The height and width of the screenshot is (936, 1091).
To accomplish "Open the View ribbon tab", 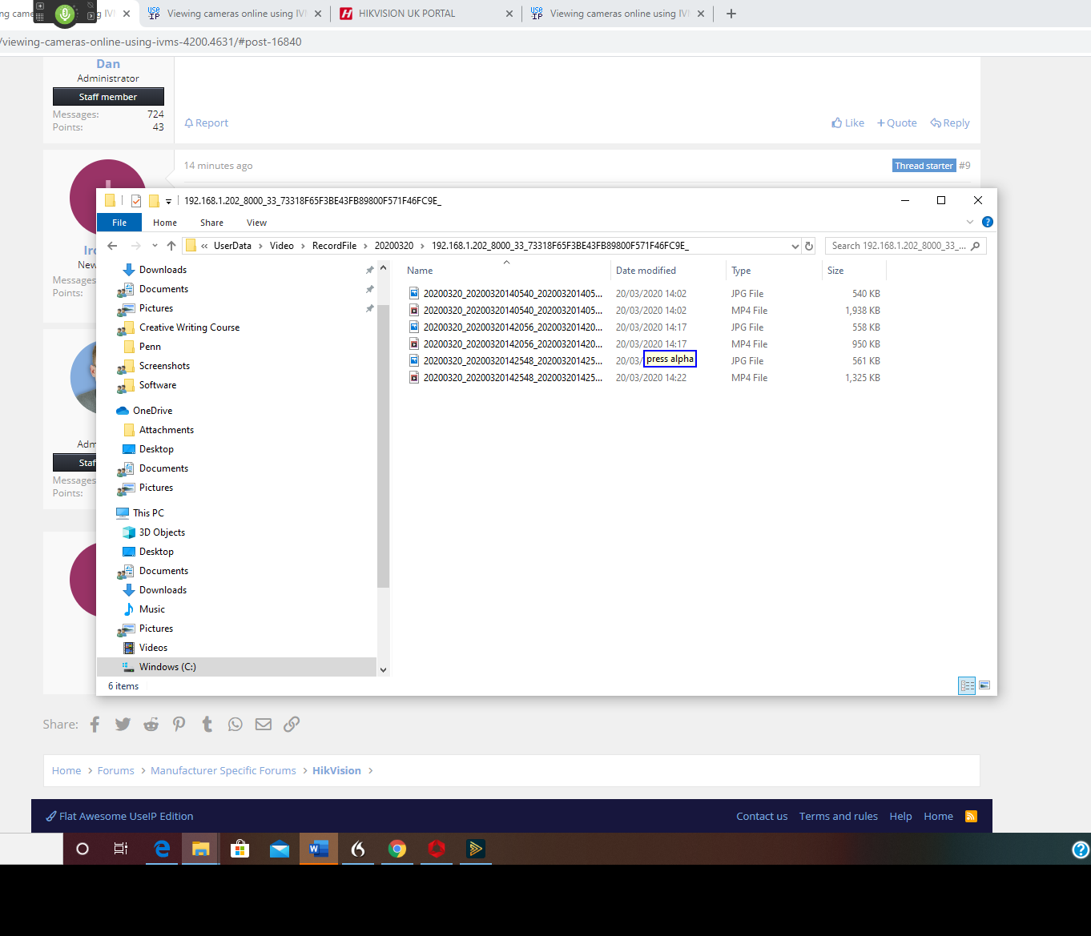I will (256, 223).
